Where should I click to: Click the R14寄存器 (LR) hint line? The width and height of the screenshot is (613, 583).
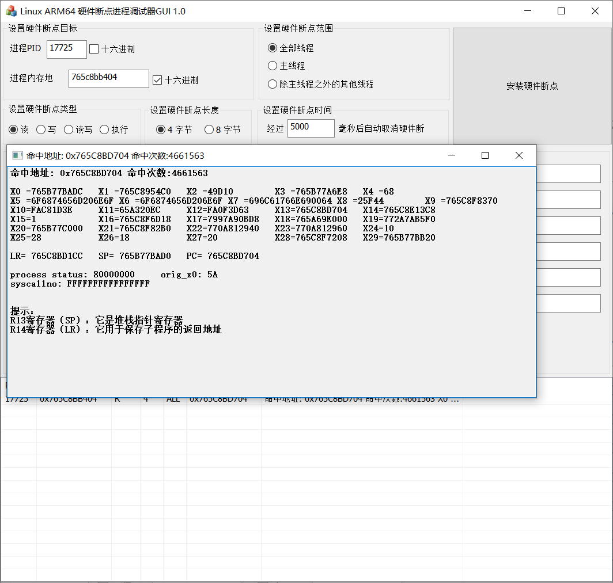coord(116,330)
